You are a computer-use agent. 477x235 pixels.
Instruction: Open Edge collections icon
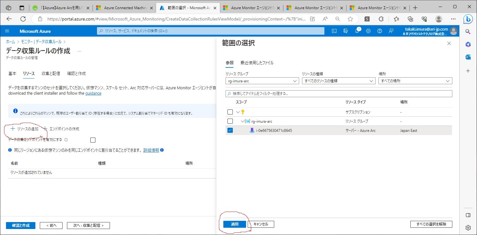[x=410, y=19]
